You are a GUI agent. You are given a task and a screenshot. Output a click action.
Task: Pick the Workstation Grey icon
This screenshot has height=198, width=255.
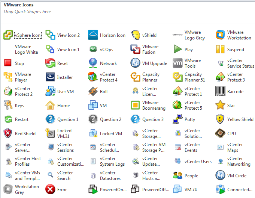tap(8, 189)
